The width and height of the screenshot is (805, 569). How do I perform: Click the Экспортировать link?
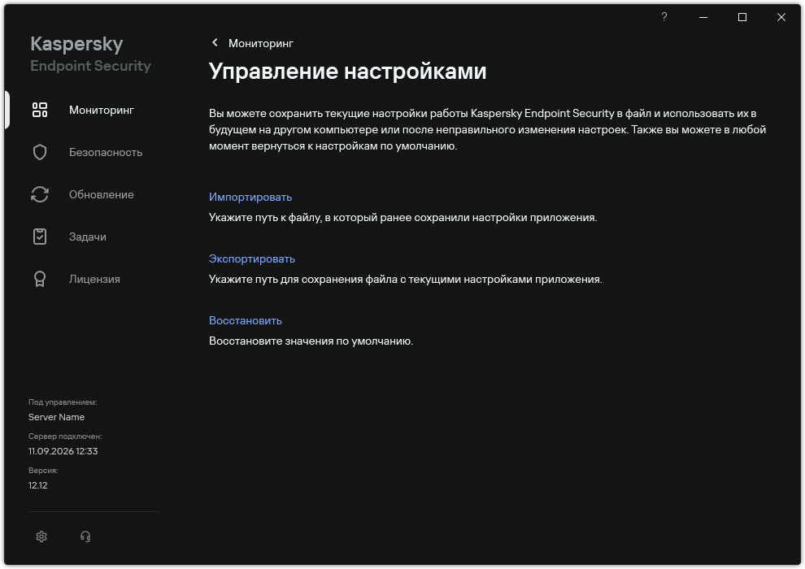pyautogui.click(x=251, y=258)
